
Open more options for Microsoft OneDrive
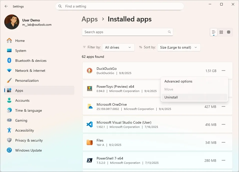(x=223, y=107)
